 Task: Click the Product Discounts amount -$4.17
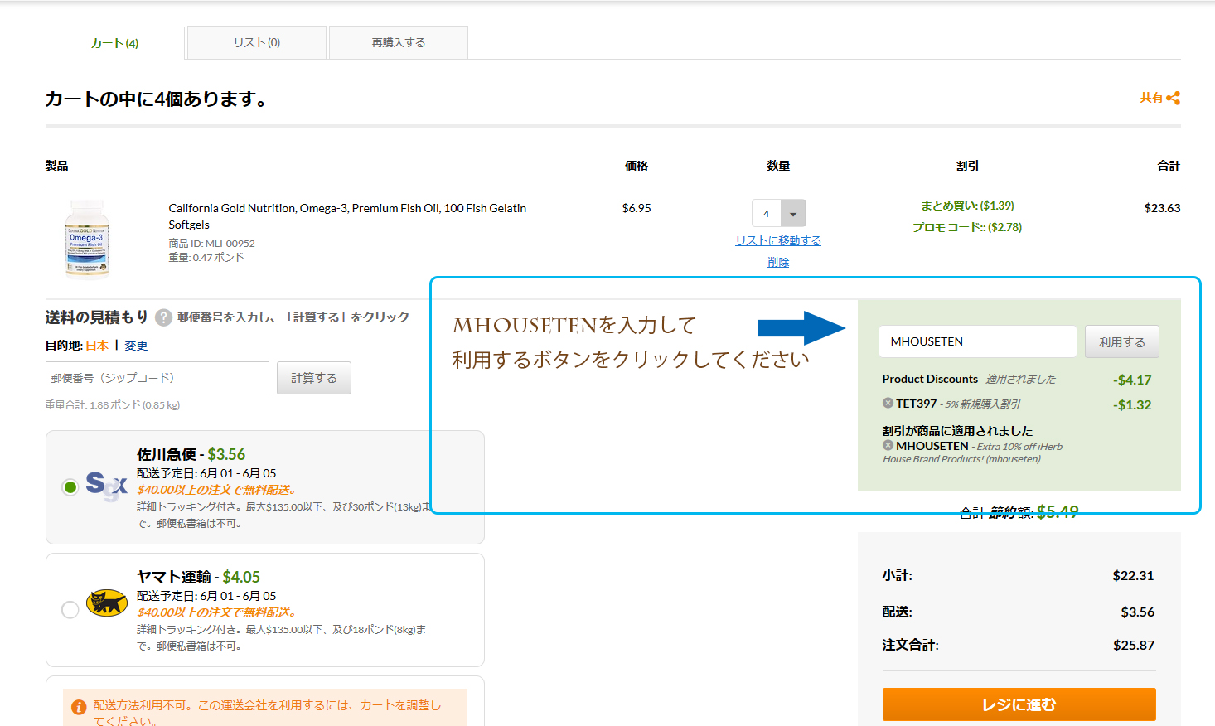[x=1132, y=380]
